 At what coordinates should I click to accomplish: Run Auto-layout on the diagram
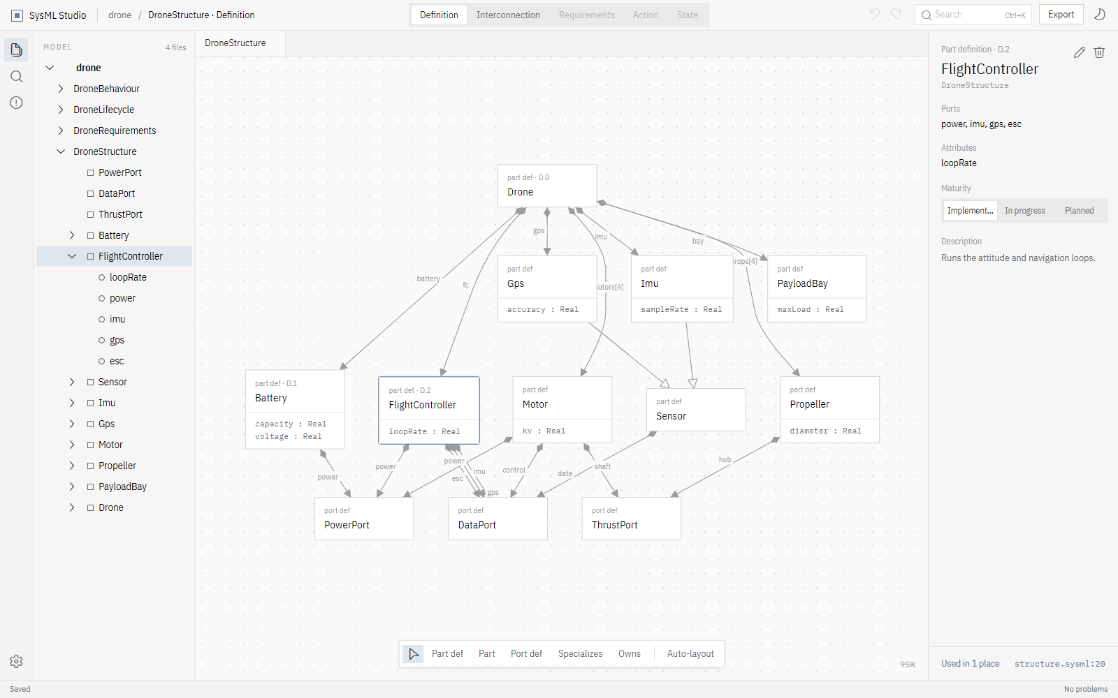click(690, 654)
